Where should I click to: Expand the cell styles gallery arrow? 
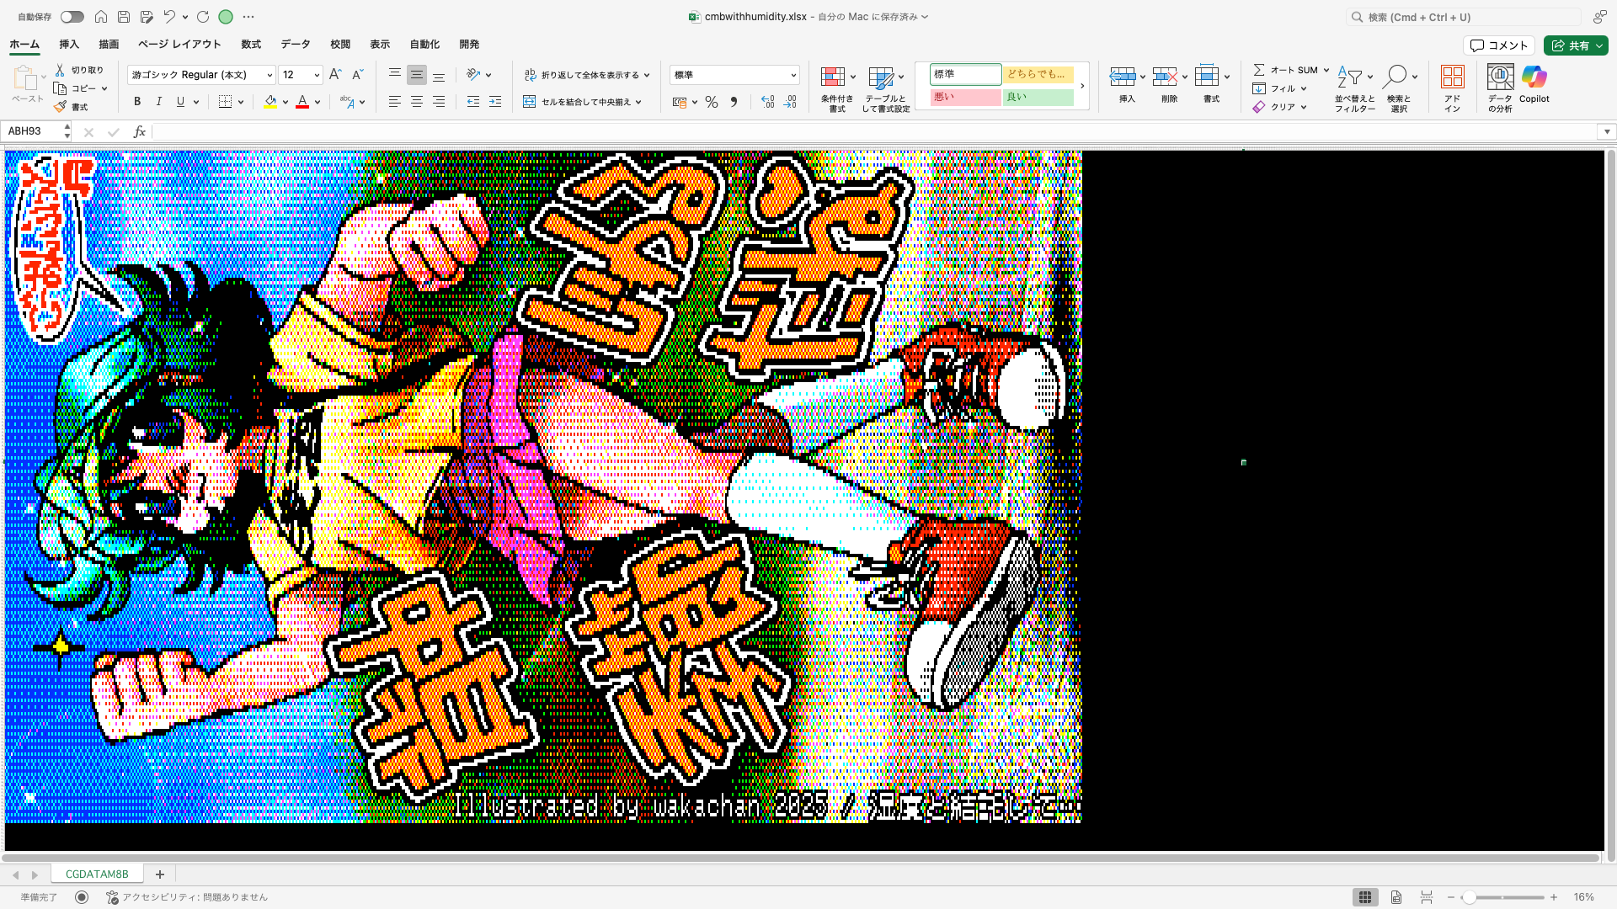(1082, 86)
